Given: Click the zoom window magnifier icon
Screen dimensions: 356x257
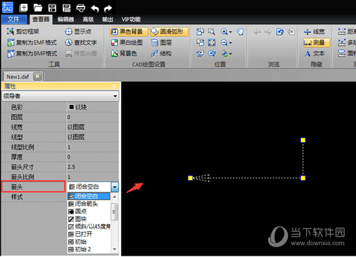Looking at the screenshot, I should [x=212, y=32].
